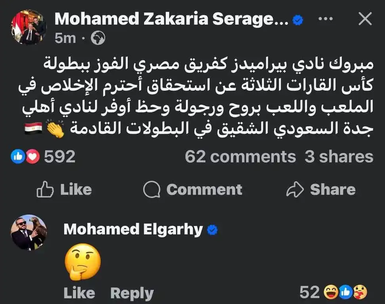Show the 592 reactions count list
This screenshot has width=385, height=304.
click(x=59, y=157)
